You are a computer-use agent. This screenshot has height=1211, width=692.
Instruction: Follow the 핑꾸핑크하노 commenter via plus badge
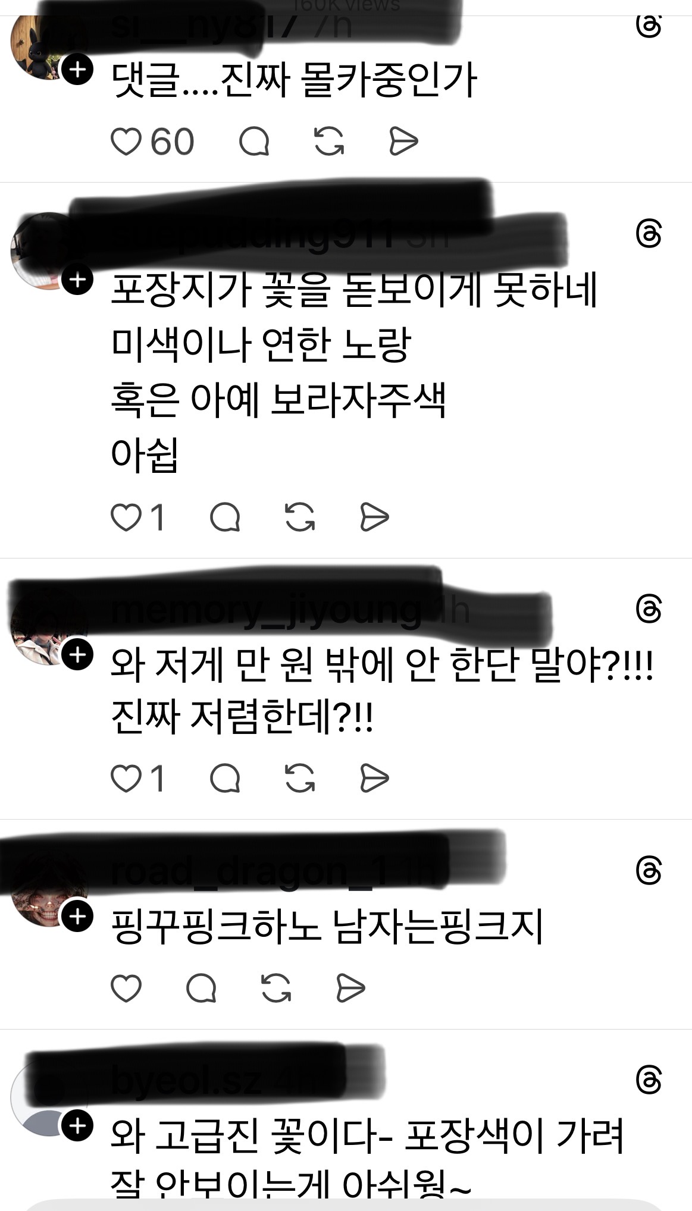point(77,917)
